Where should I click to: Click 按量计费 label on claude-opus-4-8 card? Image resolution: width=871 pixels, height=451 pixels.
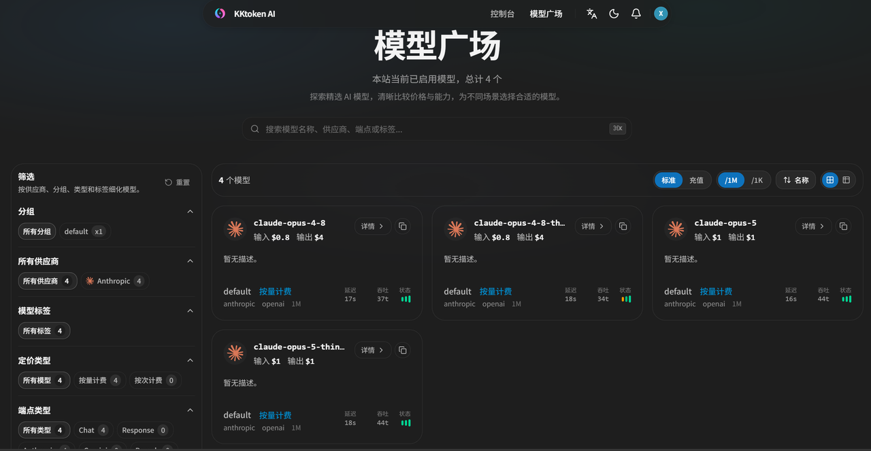point(275,291)
